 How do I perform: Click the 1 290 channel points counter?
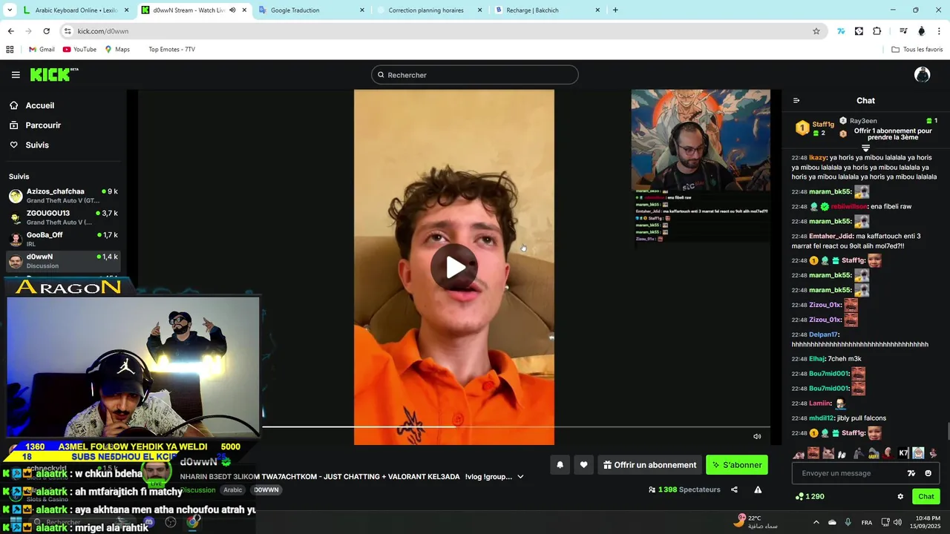tap(810, 497)
